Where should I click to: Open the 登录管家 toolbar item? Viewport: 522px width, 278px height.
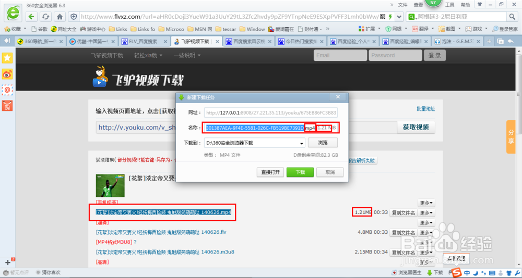coord(505,29)
